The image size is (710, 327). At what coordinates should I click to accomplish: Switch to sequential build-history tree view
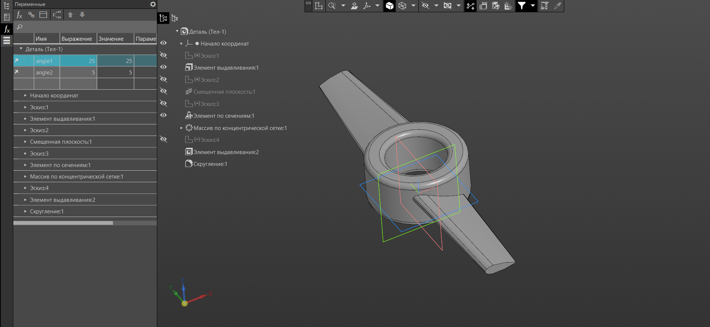point(163,18)
